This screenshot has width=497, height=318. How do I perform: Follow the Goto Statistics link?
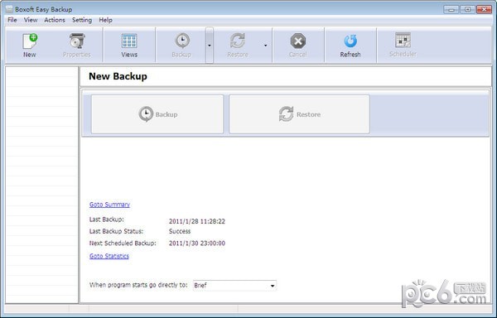click(x=109, y=256)
